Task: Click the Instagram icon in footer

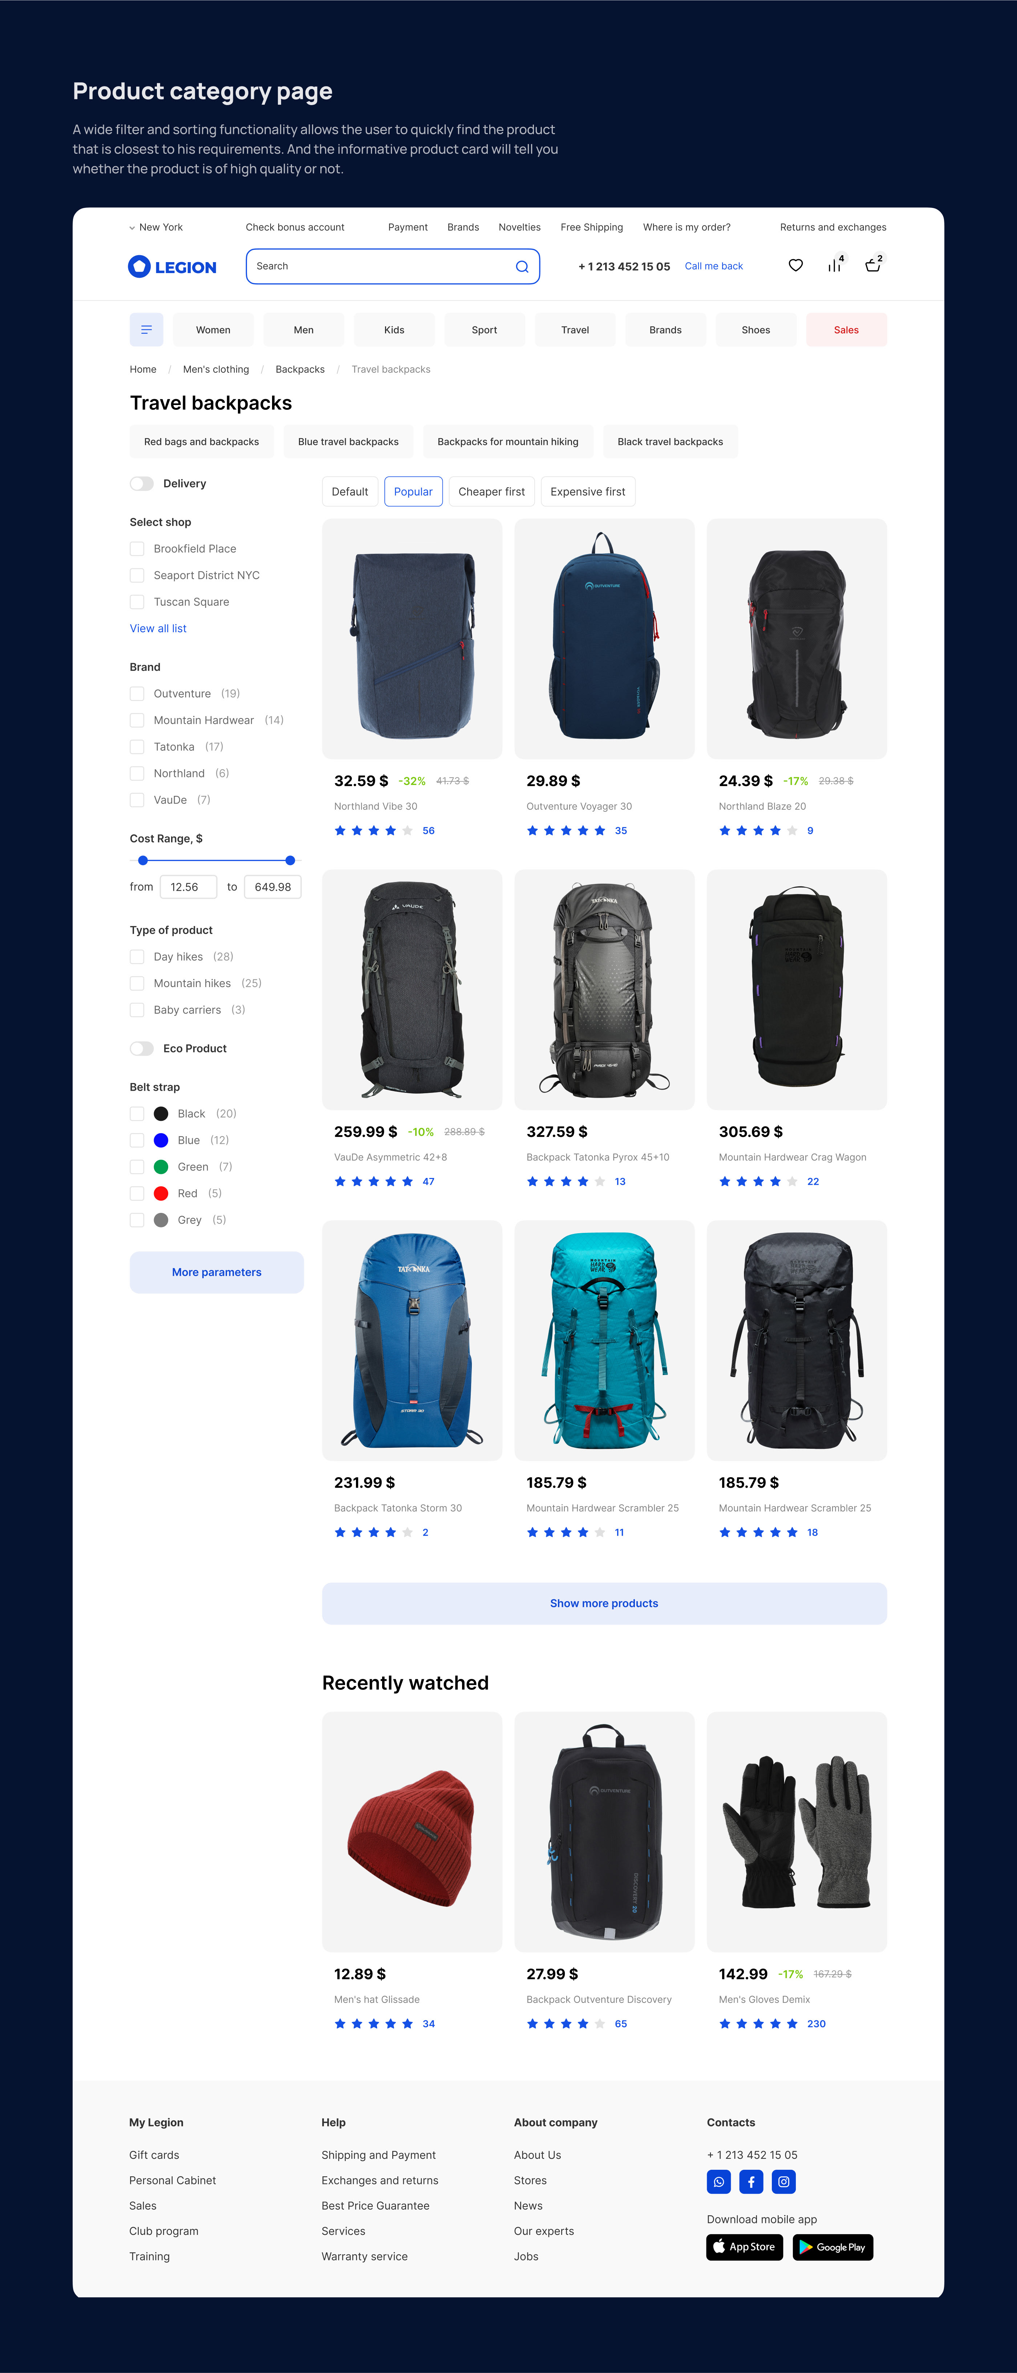Action: [783, 2181]
